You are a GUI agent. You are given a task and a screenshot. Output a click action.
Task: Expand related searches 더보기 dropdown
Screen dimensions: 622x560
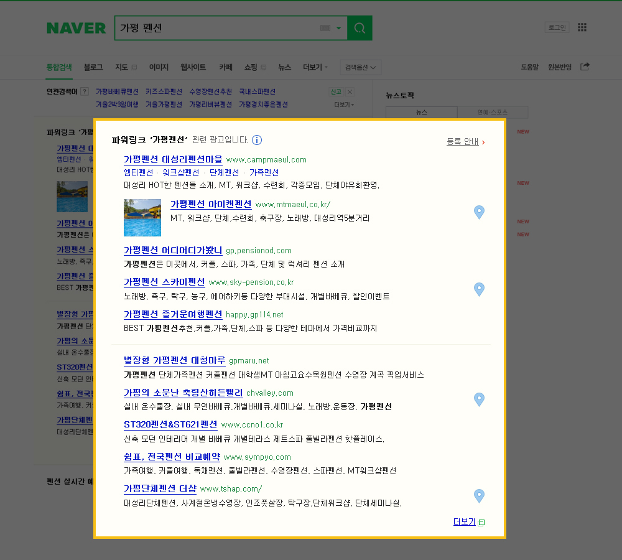point(344,105)
